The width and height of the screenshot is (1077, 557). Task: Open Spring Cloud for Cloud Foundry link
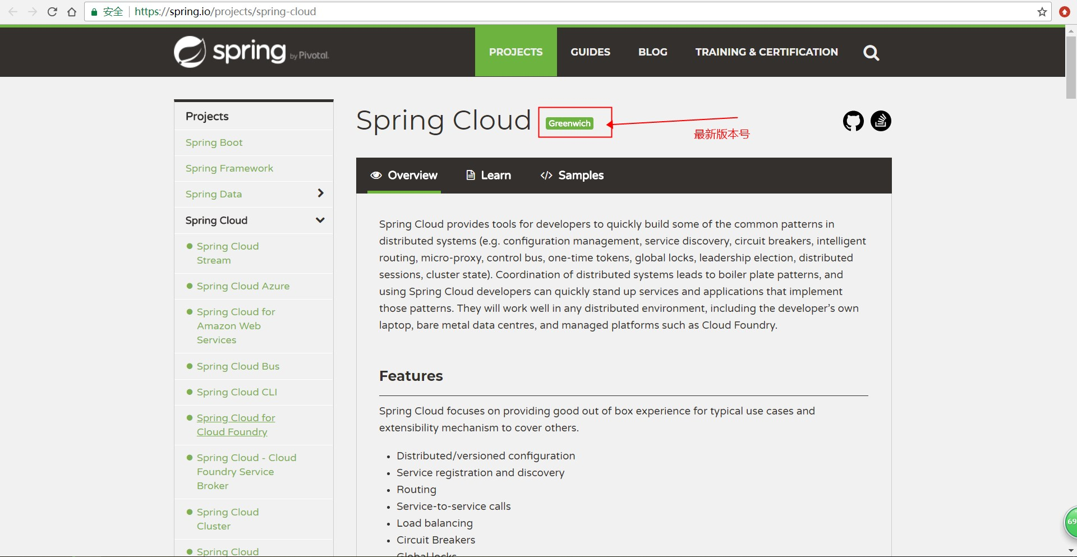pyautogui.click(x=236, y=425)
